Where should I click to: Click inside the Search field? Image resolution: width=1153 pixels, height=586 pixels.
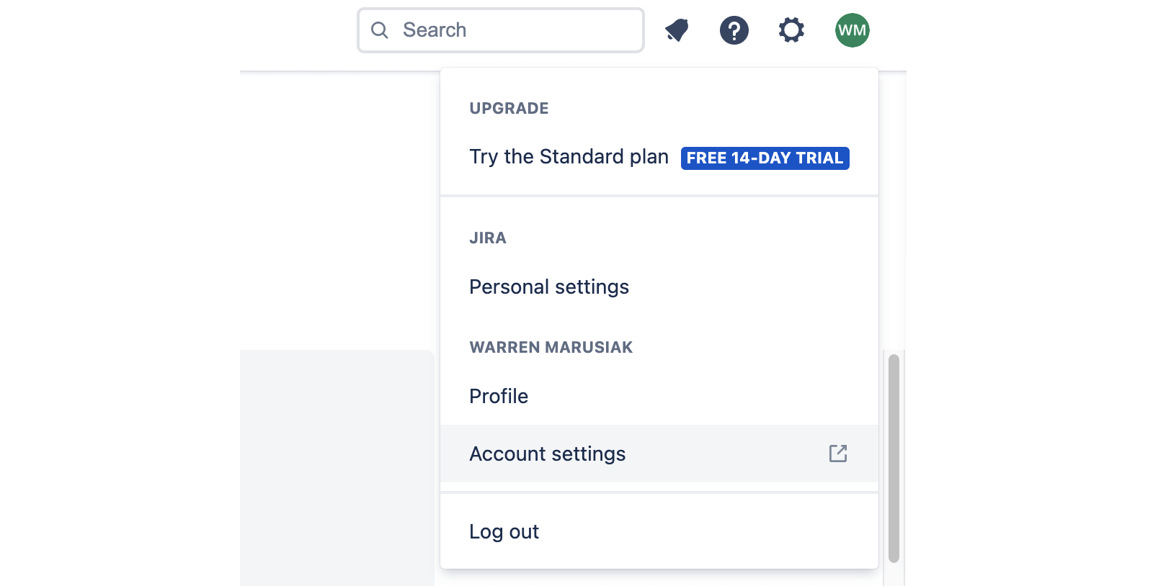[504, 30]
